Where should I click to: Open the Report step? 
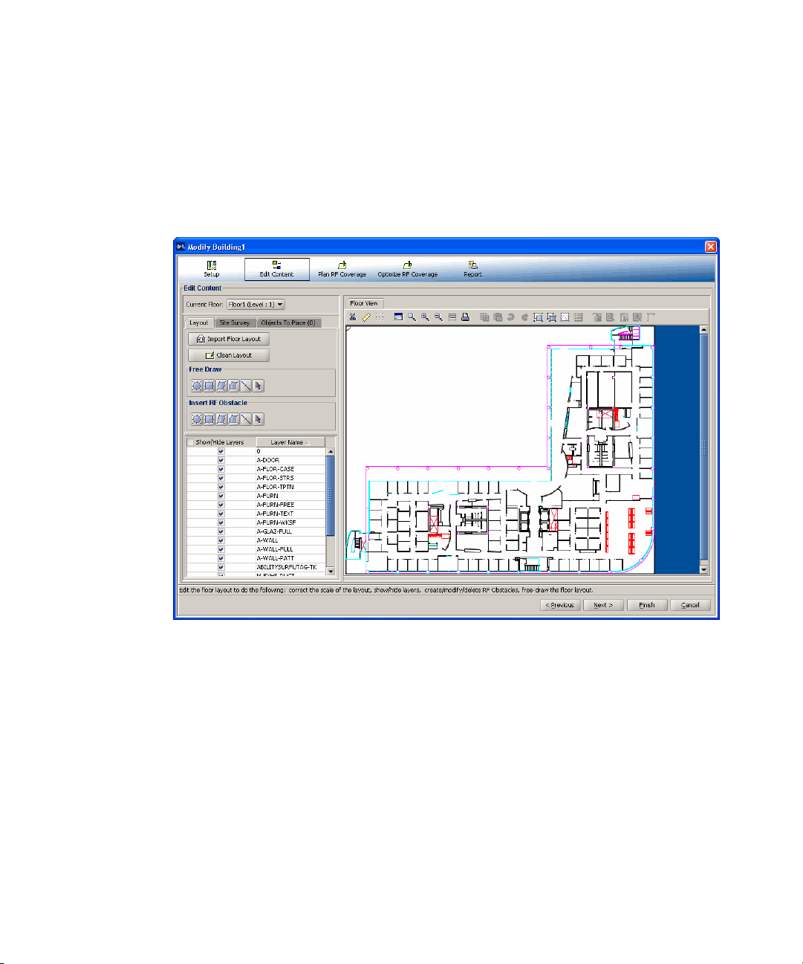[472, 269]
